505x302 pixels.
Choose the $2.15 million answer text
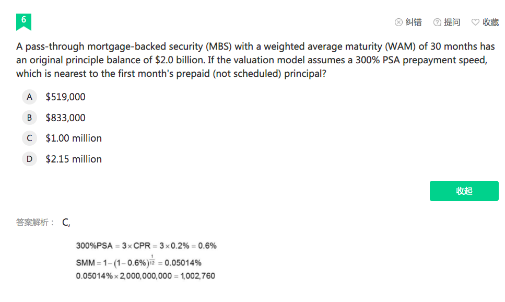[x=74, y=159]
